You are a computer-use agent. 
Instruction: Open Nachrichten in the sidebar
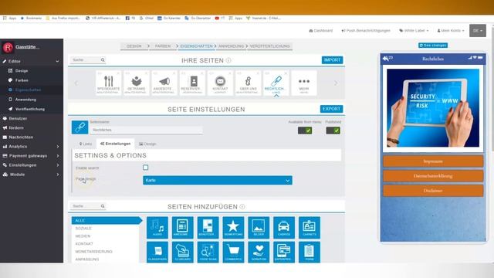coord(21,137)
